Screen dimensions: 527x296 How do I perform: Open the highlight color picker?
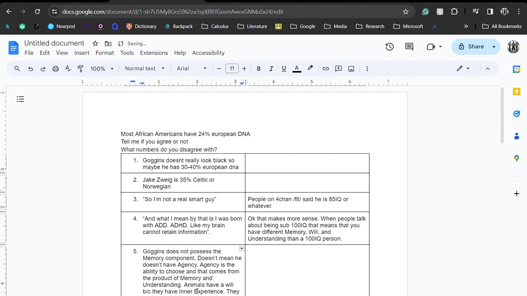click(310, 69)
